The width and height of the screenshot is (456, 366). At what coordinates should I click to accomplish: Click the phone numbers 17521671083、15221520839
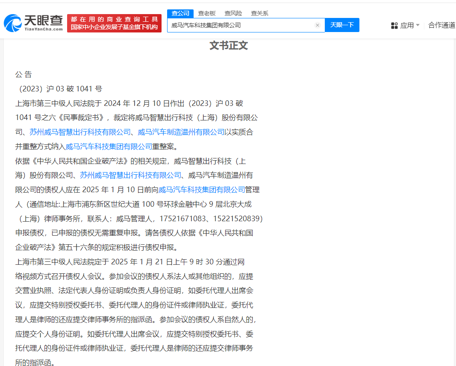(211, 219)
